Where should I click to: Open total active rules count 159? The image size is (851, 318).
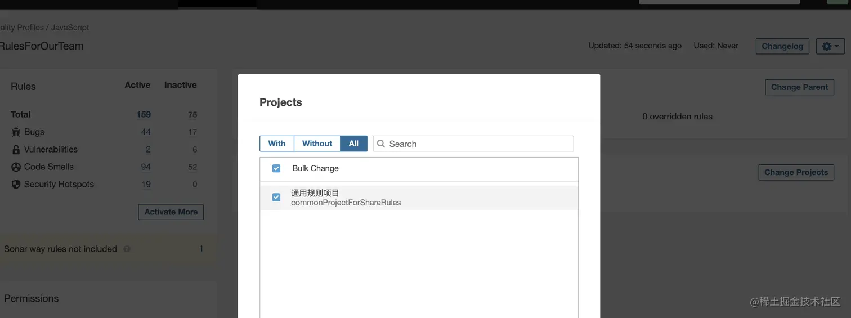point(144,114)
